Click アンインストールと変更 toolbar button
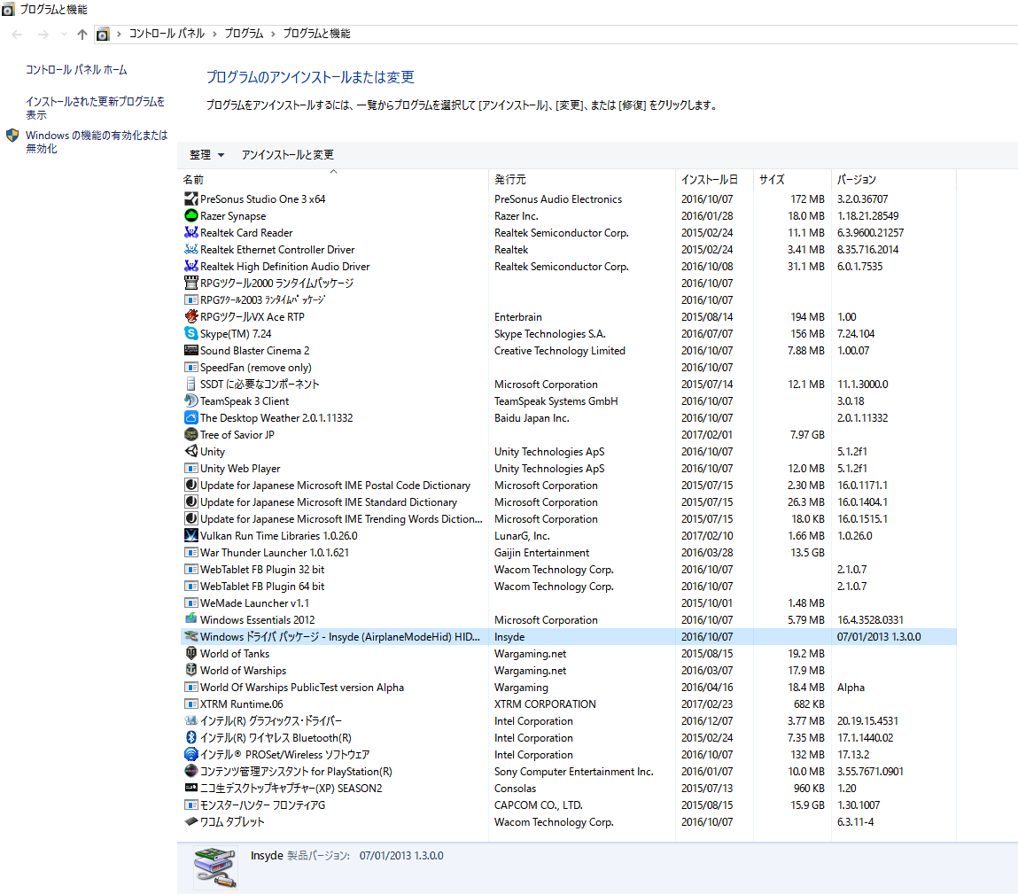This screenshot has height=894, width=1018. tap(288, 154)
